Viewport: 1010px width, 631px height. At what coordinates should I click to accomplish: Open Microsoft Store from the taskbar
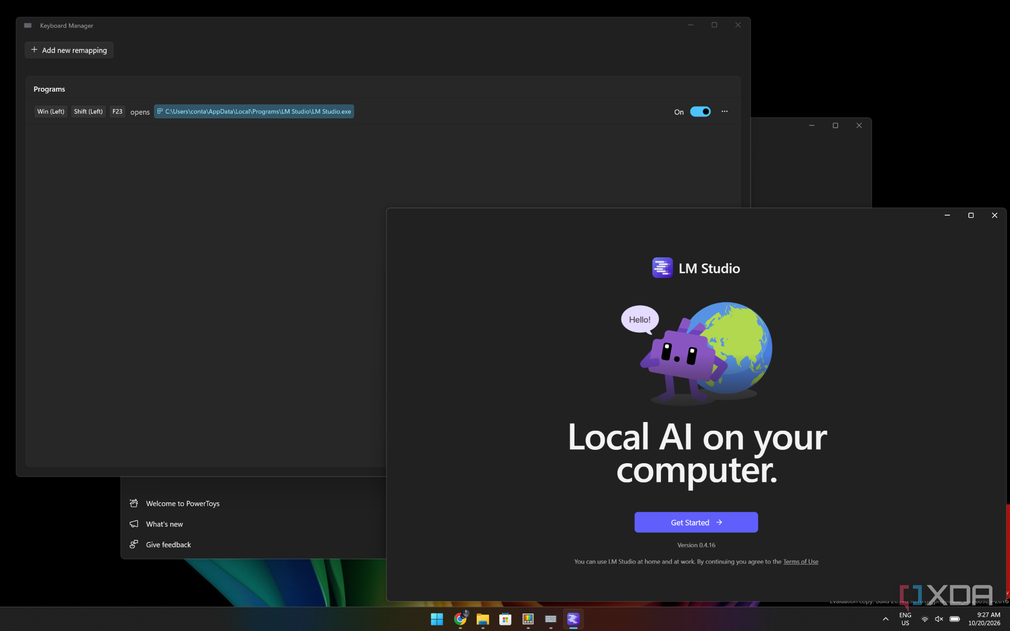tap(506, 619)
